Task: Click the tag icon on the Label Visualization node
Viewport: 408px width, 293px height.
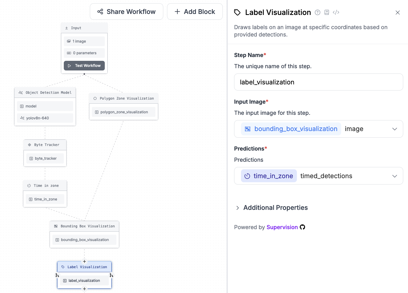Action: tap(63, 267)
